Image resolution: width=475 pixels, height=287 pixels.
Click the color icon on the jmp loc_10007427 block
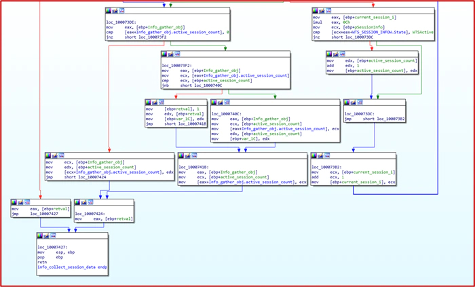click(x=14, y=202)
